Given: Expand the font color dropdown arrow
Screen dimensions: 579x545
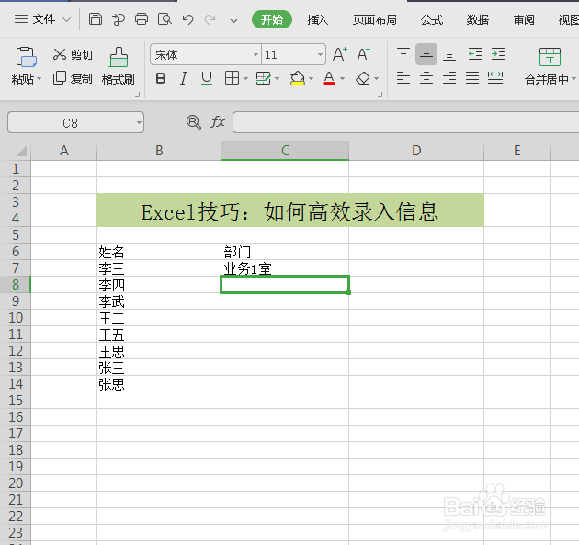Looking at the screenshot, I should coord(342,78).
